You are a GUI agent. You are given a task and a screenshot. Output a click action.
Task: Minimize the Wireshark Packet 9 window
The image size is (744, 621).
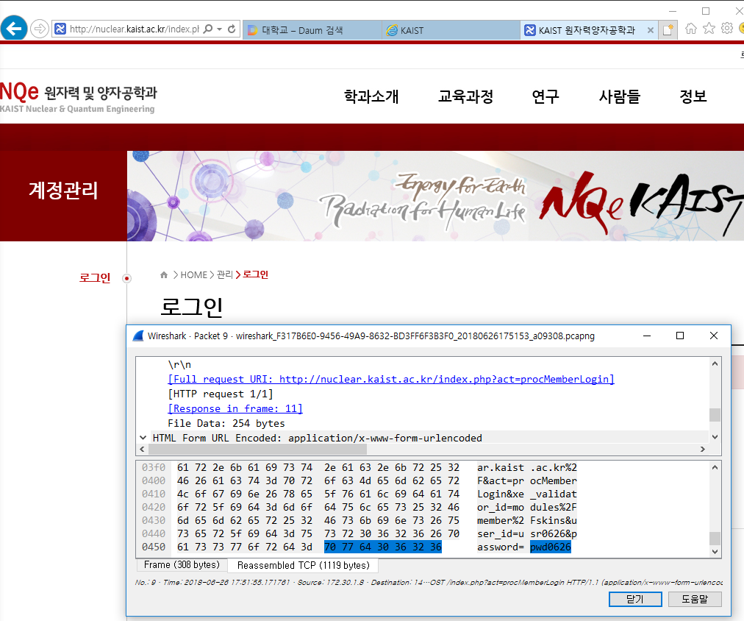647,336
